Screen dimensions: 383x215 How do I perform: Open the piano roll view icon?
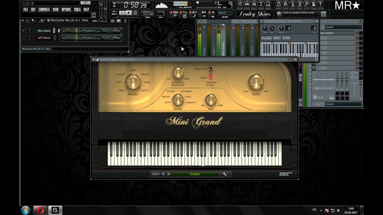pyautogui.click(x=254, y=4)
